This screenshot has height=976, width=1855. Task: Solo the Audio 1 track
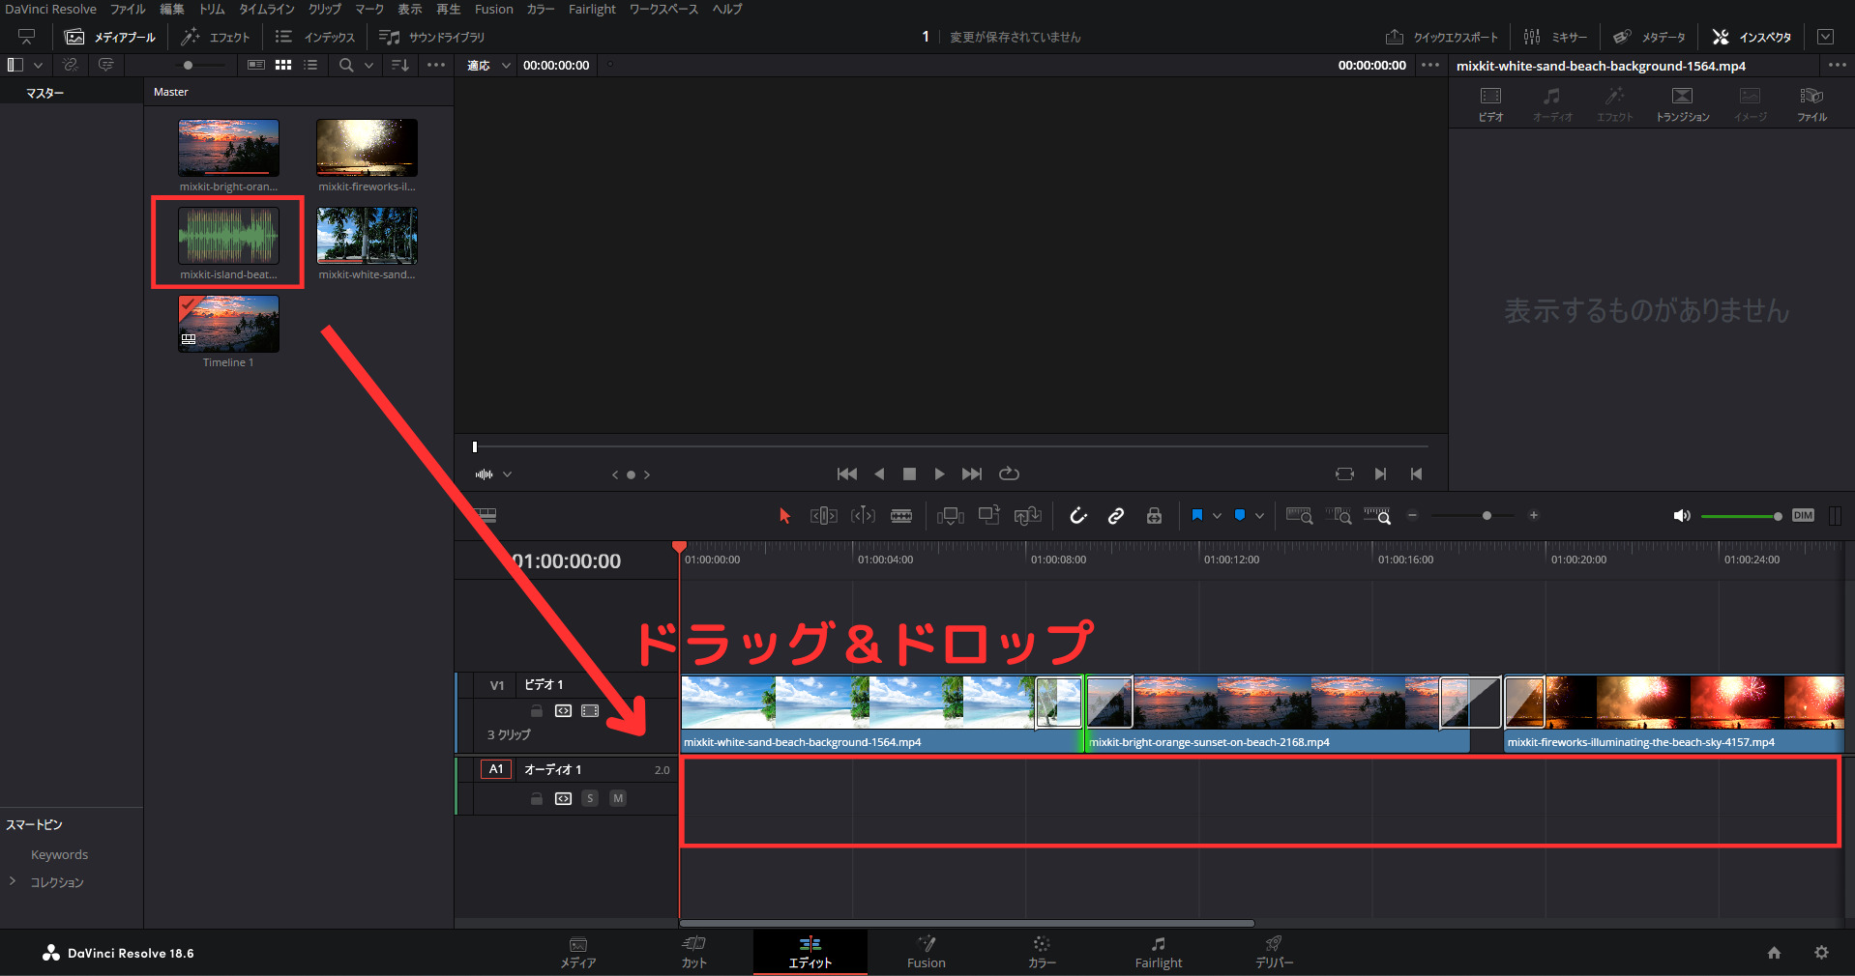click(x=590, y=799)
